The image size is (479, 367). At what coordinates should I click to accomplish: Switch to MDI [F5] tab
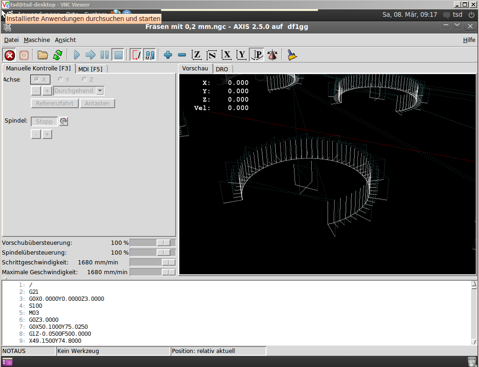(90, 69)
